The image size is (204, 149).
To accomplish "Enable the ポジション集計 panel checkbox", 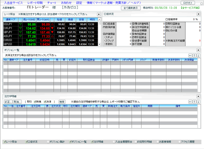I will [48, 142].
